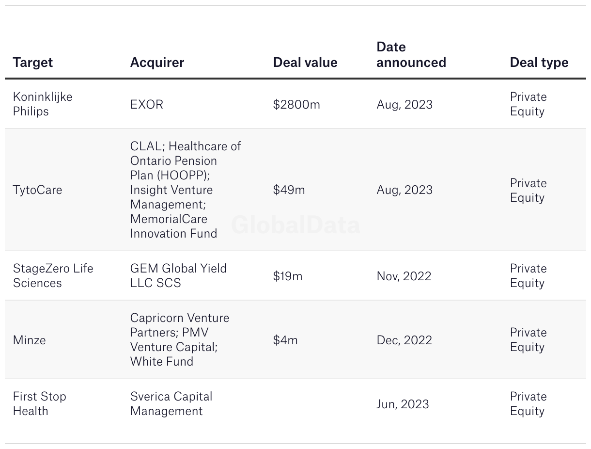Click the Date announced column header
591x449 pixels.
pos(411,55)
